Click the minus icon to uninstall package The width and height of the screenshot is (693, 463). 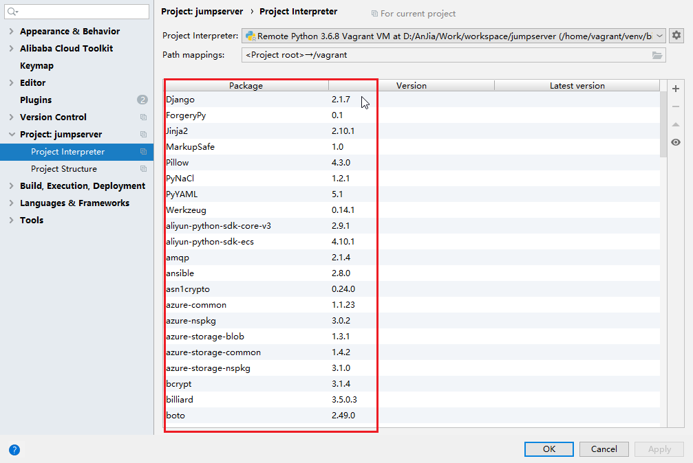tap(675, 106)
